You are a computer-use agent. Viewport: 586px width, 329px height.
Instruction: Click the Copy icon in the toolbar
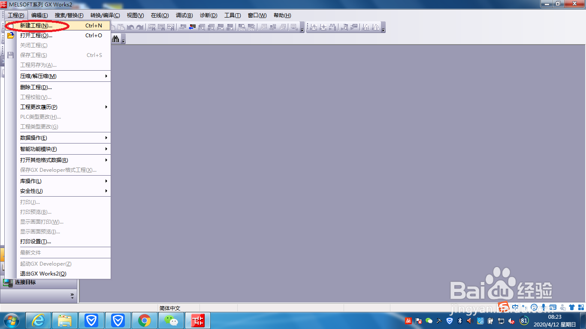[113, 27]
